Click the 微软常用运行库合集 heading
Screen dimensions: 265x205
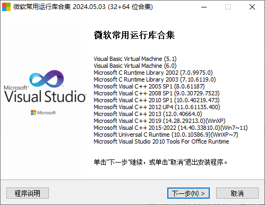pos(134,35)
